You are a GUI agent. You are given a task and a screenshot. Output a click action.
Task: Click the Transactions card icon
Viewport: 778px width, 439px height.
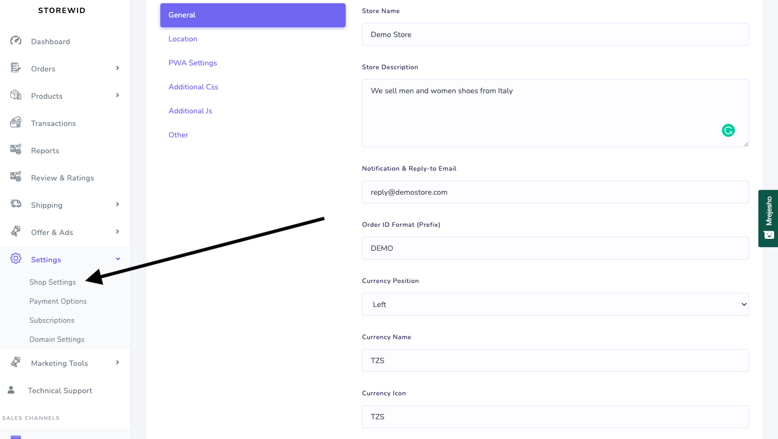[x=16, y=123]
